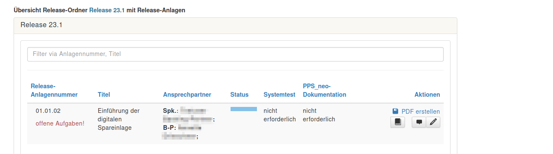Sort by Release-Anlagennummer column header

pos(54,90)
